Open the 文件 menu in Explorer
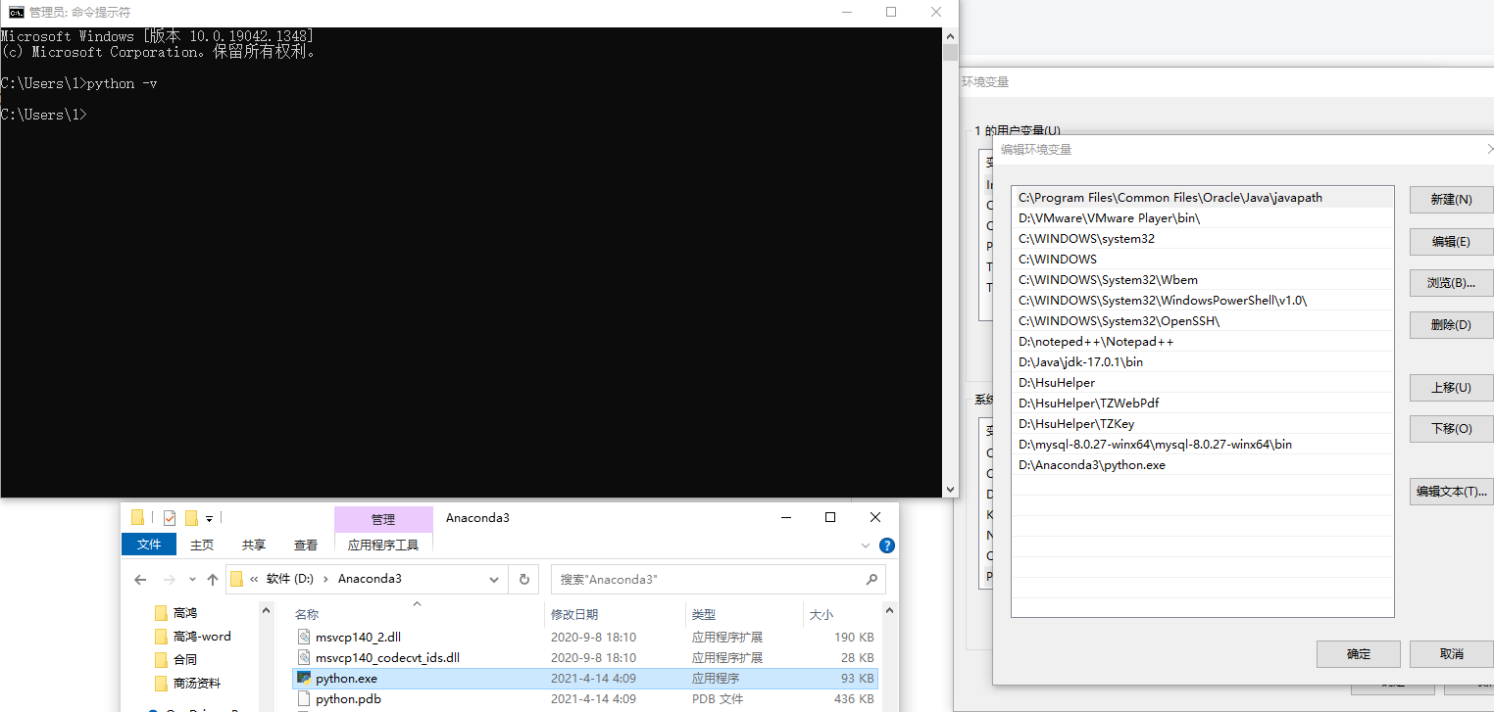Image resolution: width=1494 pixels, height=712 pixels. [149, 545]
